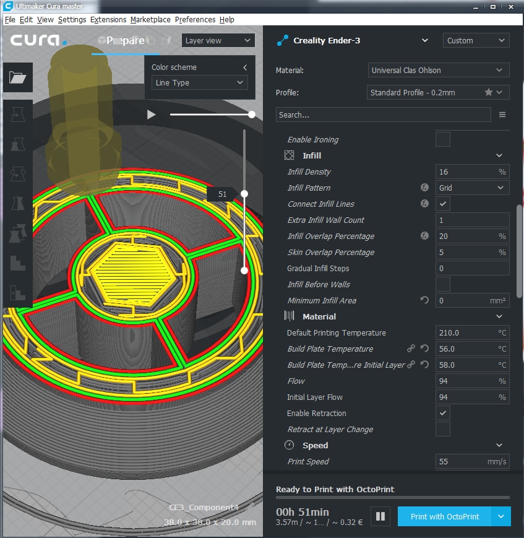524x538 pixels.
Task: Open the Layer view dropdown
Action: tap(218, 40)
